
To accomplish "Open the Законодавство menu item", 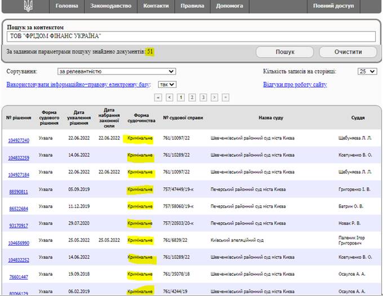I will (110, 6).
